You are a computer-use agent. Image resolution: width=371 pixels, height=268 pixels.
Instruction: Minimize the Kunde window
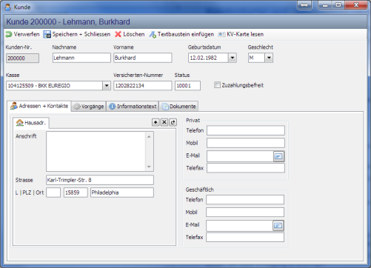point(325,5)
